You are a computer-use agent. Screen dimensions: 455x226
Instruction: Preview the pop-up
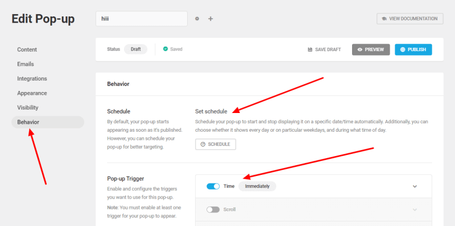click(371, 49)
